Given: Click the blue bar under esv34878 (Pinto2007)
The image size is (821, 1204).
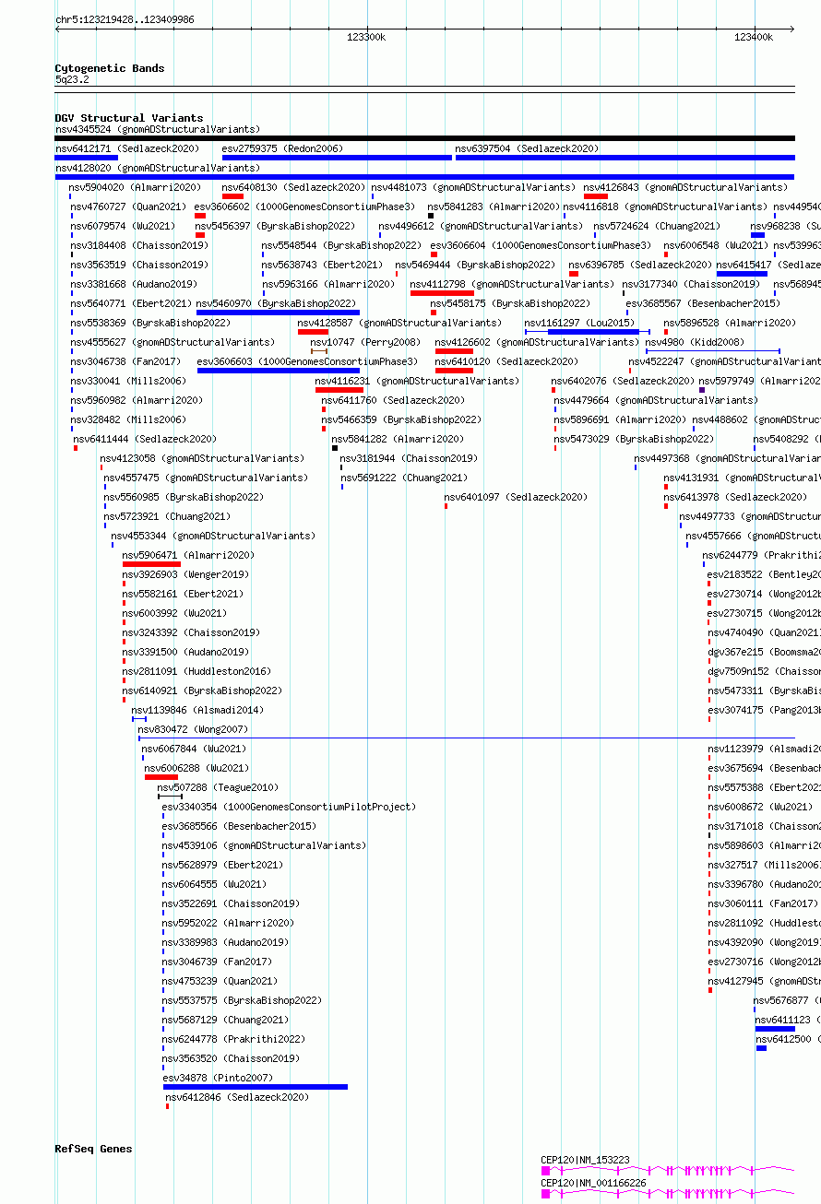Looking at the screenshot, I should coord(256,1087).
